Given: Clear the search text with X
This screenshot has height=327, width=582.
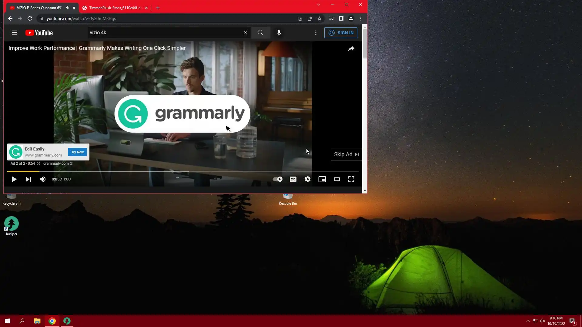Looking at the screenshot, I should tap(245, 33).
